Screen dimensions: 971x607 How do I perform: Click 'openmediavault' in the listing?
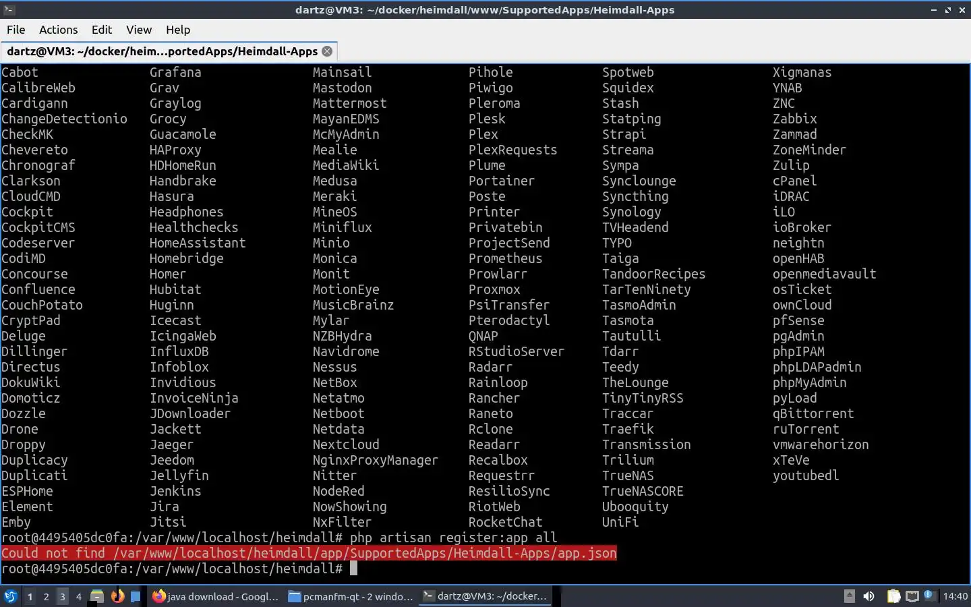point(825,274)
